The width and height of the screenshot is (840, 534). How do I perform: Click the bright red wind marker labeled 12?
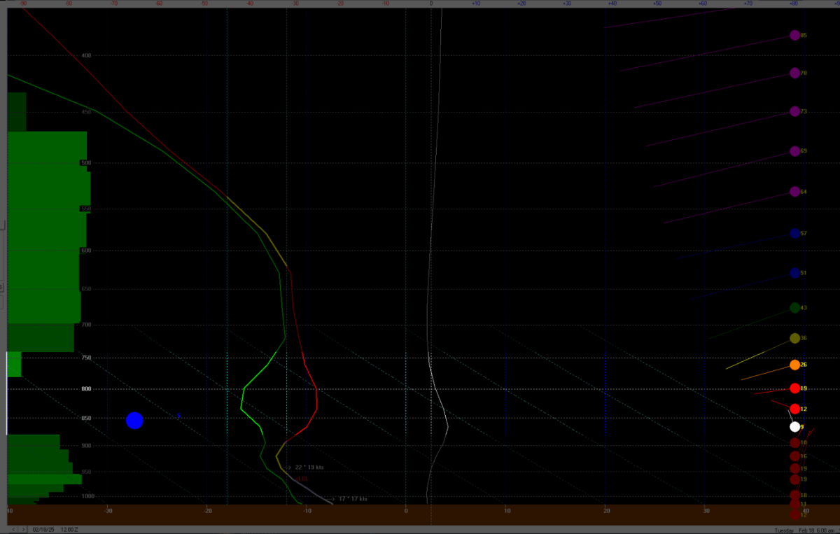coord(794,409)
